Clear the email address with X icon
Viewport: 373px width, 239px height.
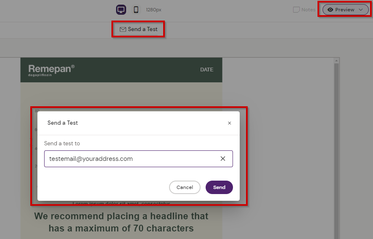tap(223, 159)
